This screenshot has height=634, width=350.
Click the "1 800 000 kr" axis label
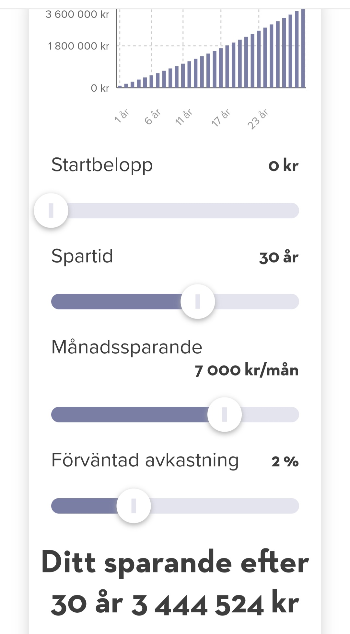[78, 46]
